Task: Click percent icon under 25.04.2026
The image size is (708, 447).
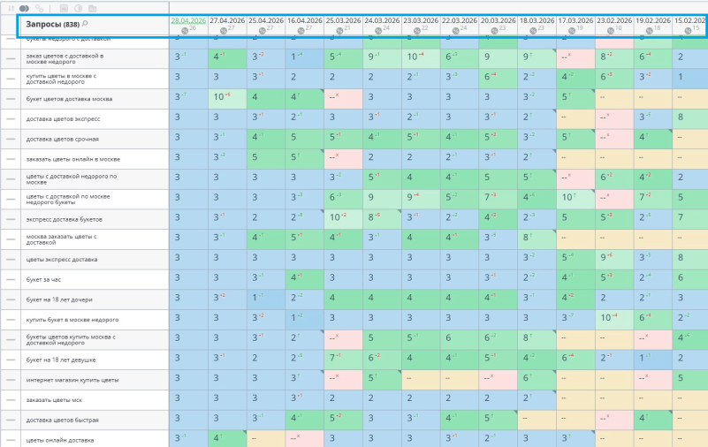Action: point(263,31)
